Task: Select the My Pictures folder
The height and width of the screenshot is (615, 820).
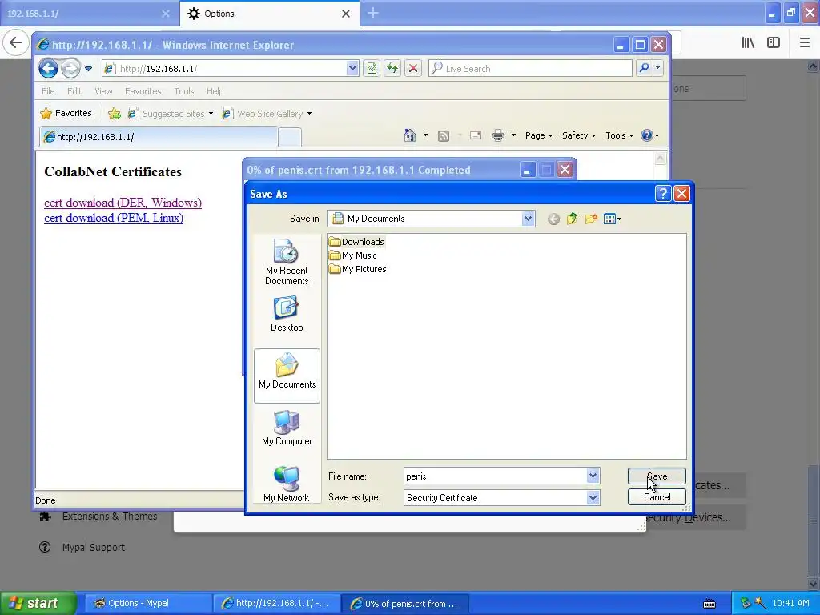Action: click(x=358, y=269)
